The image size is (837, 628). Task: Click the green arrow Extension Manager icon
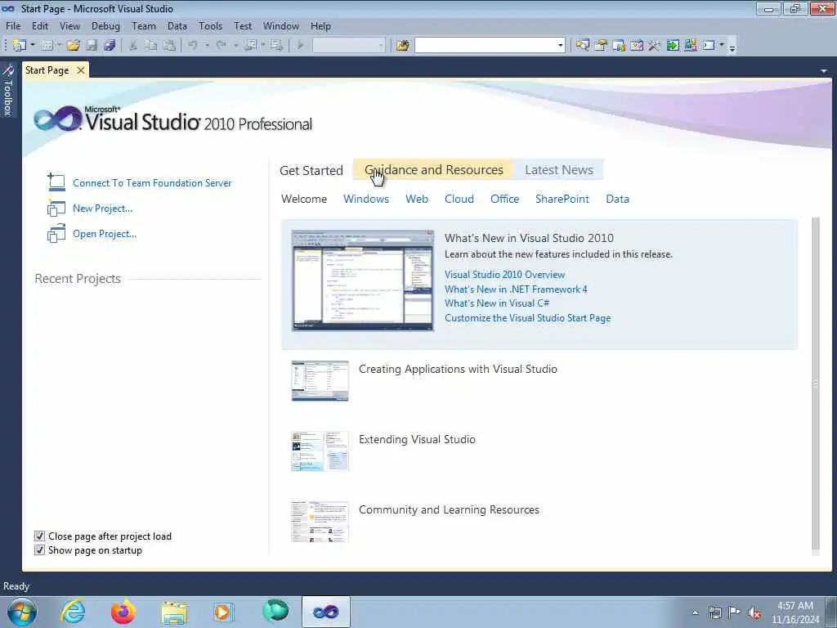tap(673, 46)
